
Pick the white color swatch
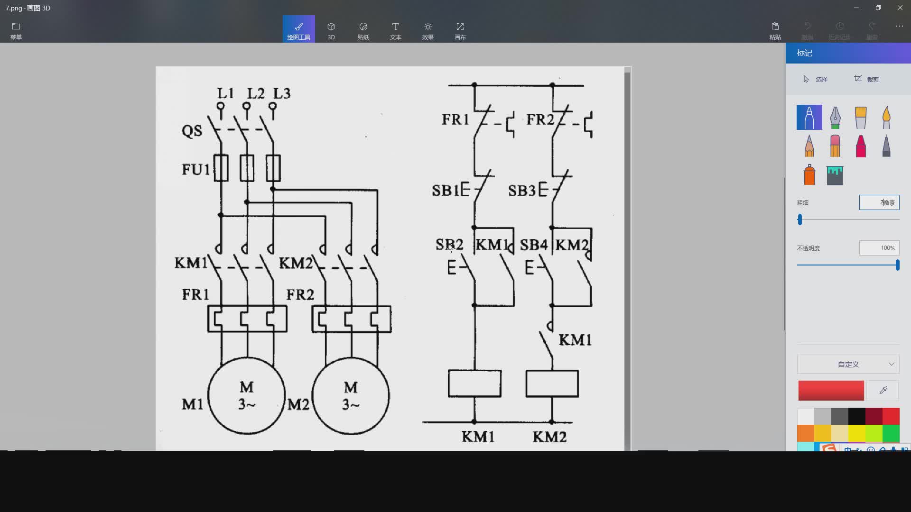coord(806,416)
